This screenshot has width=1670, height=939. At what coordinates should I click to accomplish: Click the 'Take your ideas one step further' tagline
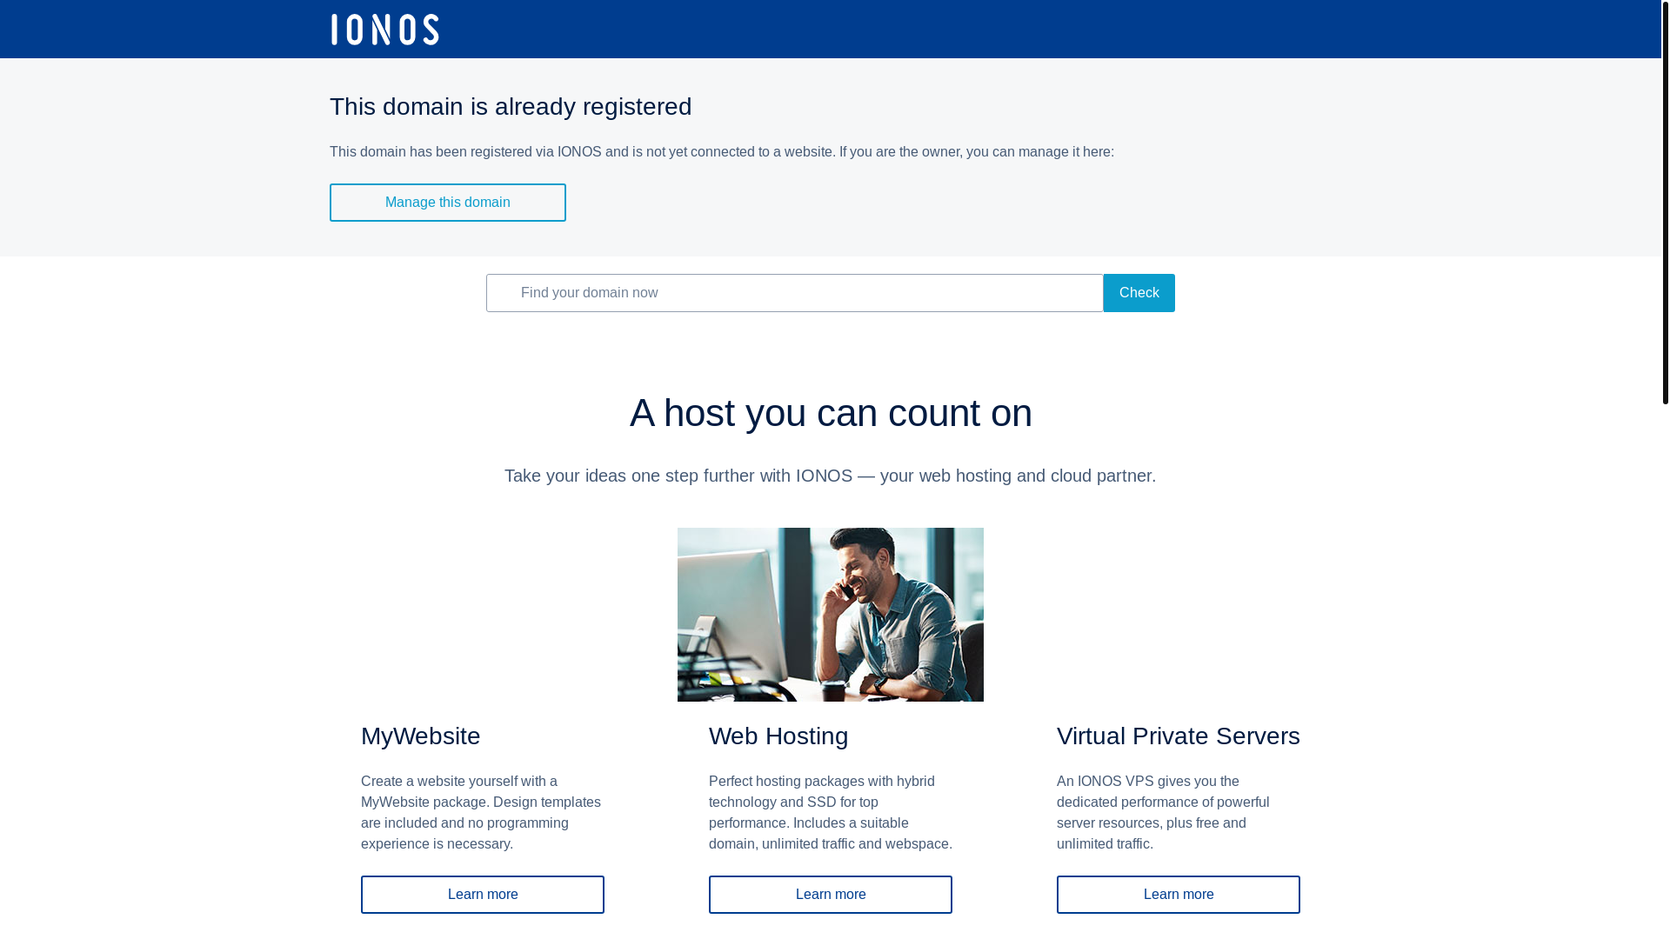pyautogui.click(x=831, y=476)
